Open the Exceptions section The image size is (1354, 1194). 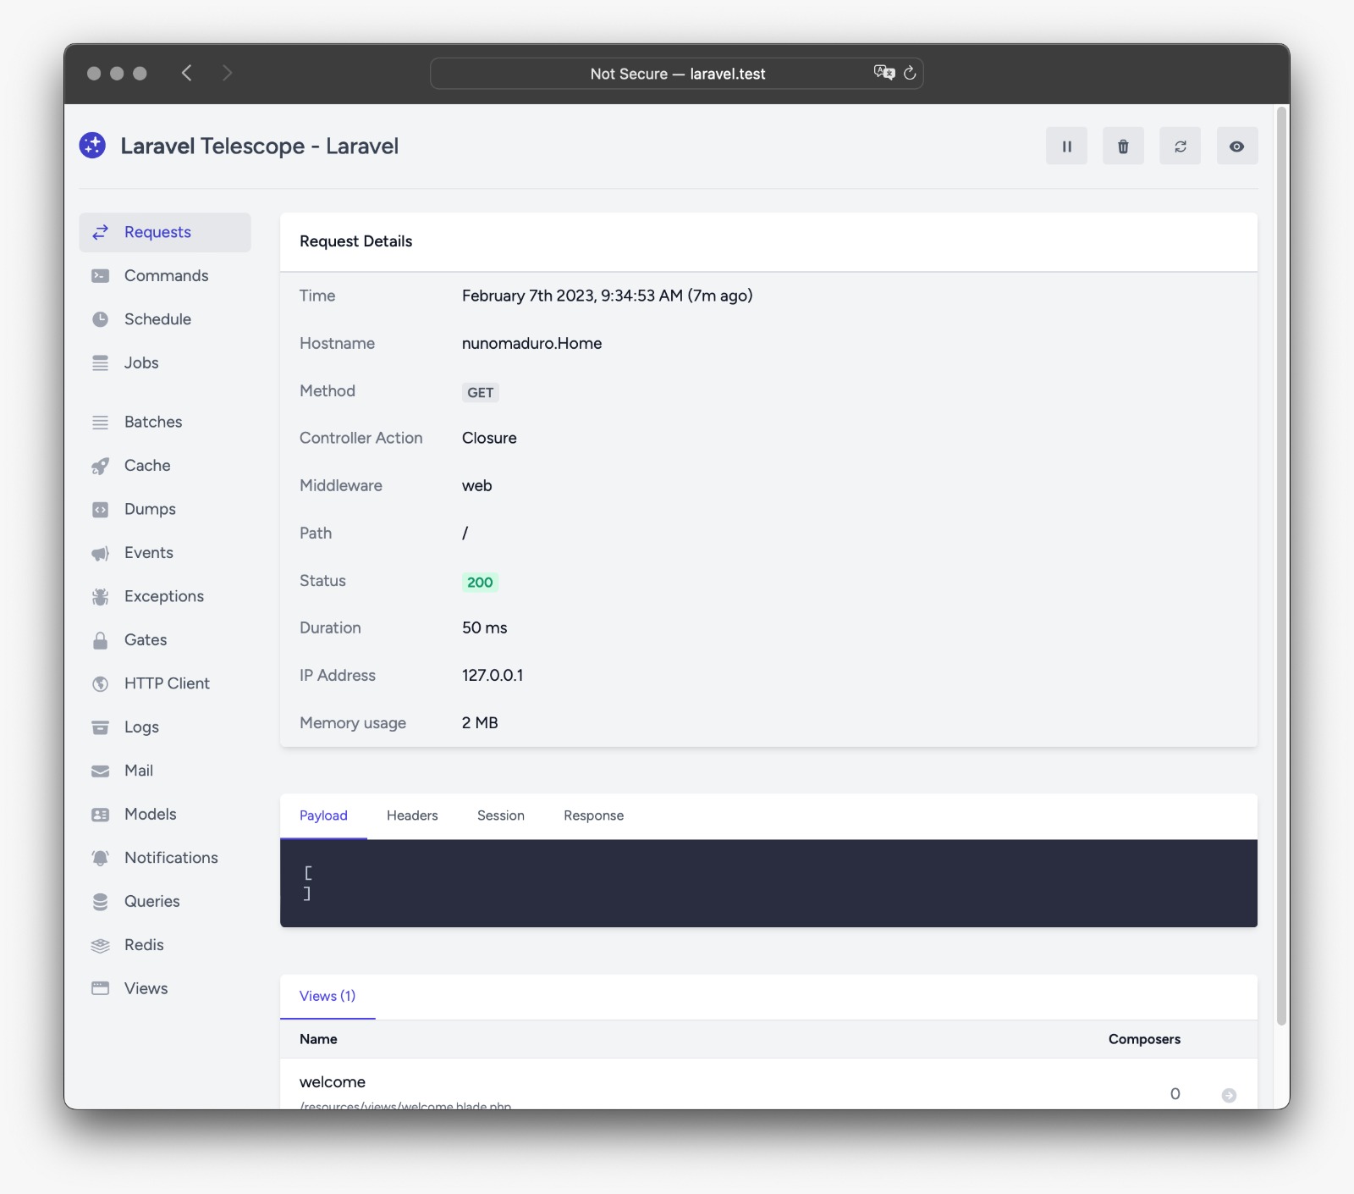163,596
